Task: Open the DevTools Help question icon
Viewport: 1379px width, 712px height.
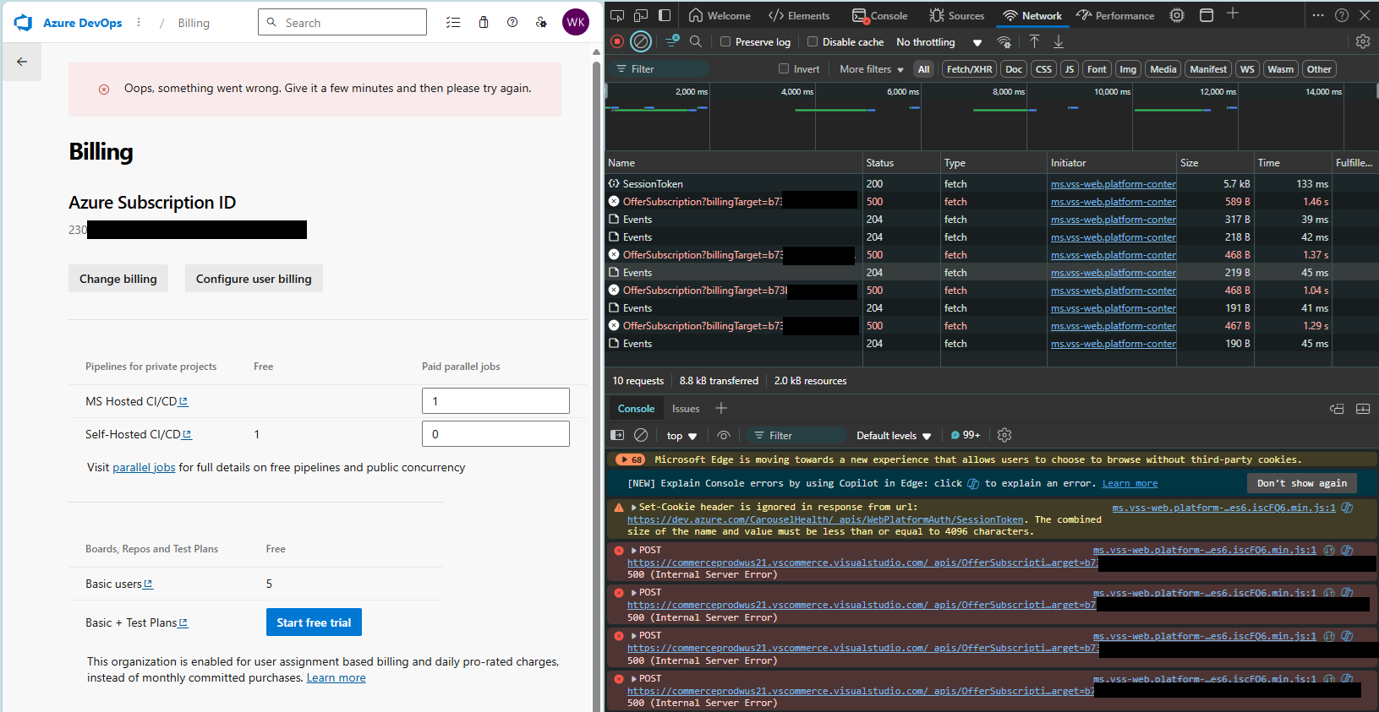Action: pyautogui.click(x=1342, y=15)
